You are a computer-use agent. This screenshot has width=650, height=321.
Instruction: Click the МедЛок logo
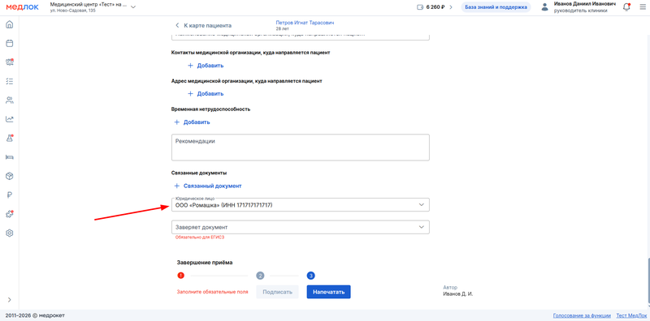click(22, 7)
